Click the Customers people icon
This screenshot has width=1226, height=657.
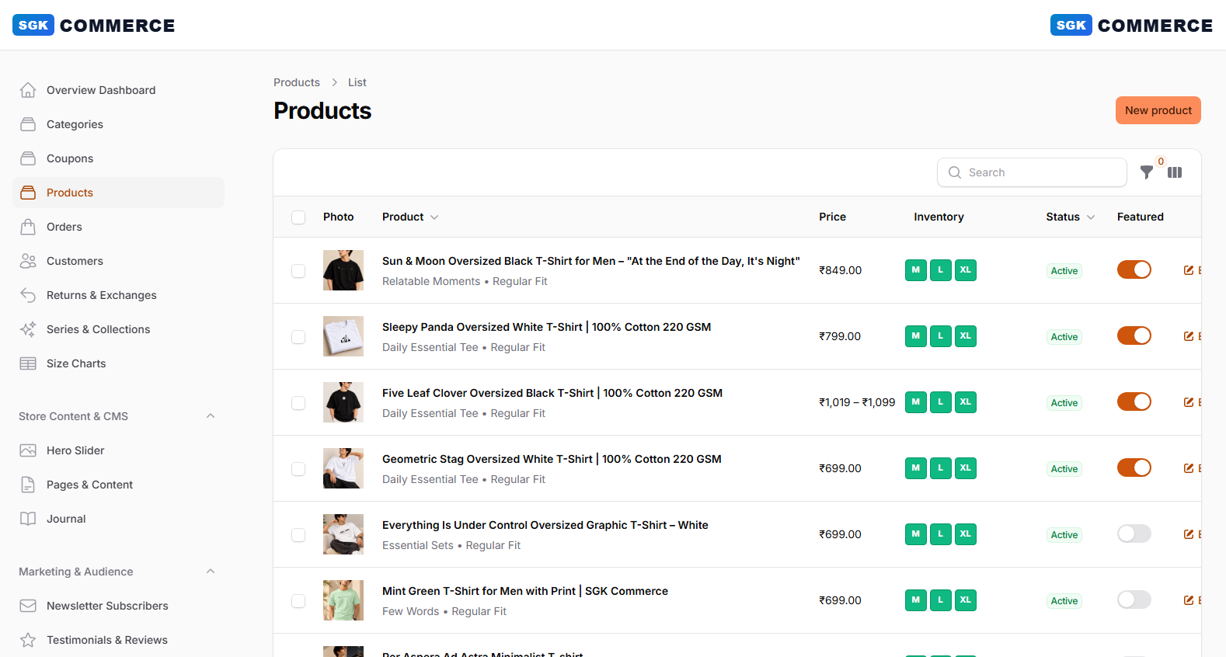click(28, 261)
